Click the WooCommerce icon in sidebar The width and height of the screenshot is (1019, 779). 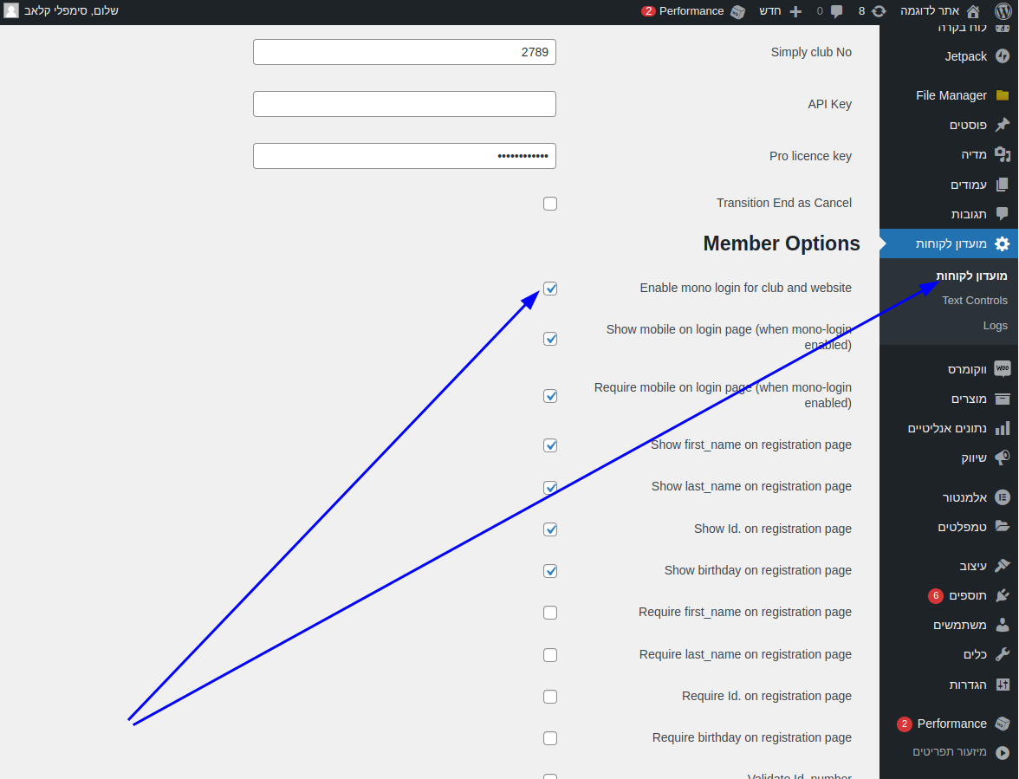(x=1002, y=369)
